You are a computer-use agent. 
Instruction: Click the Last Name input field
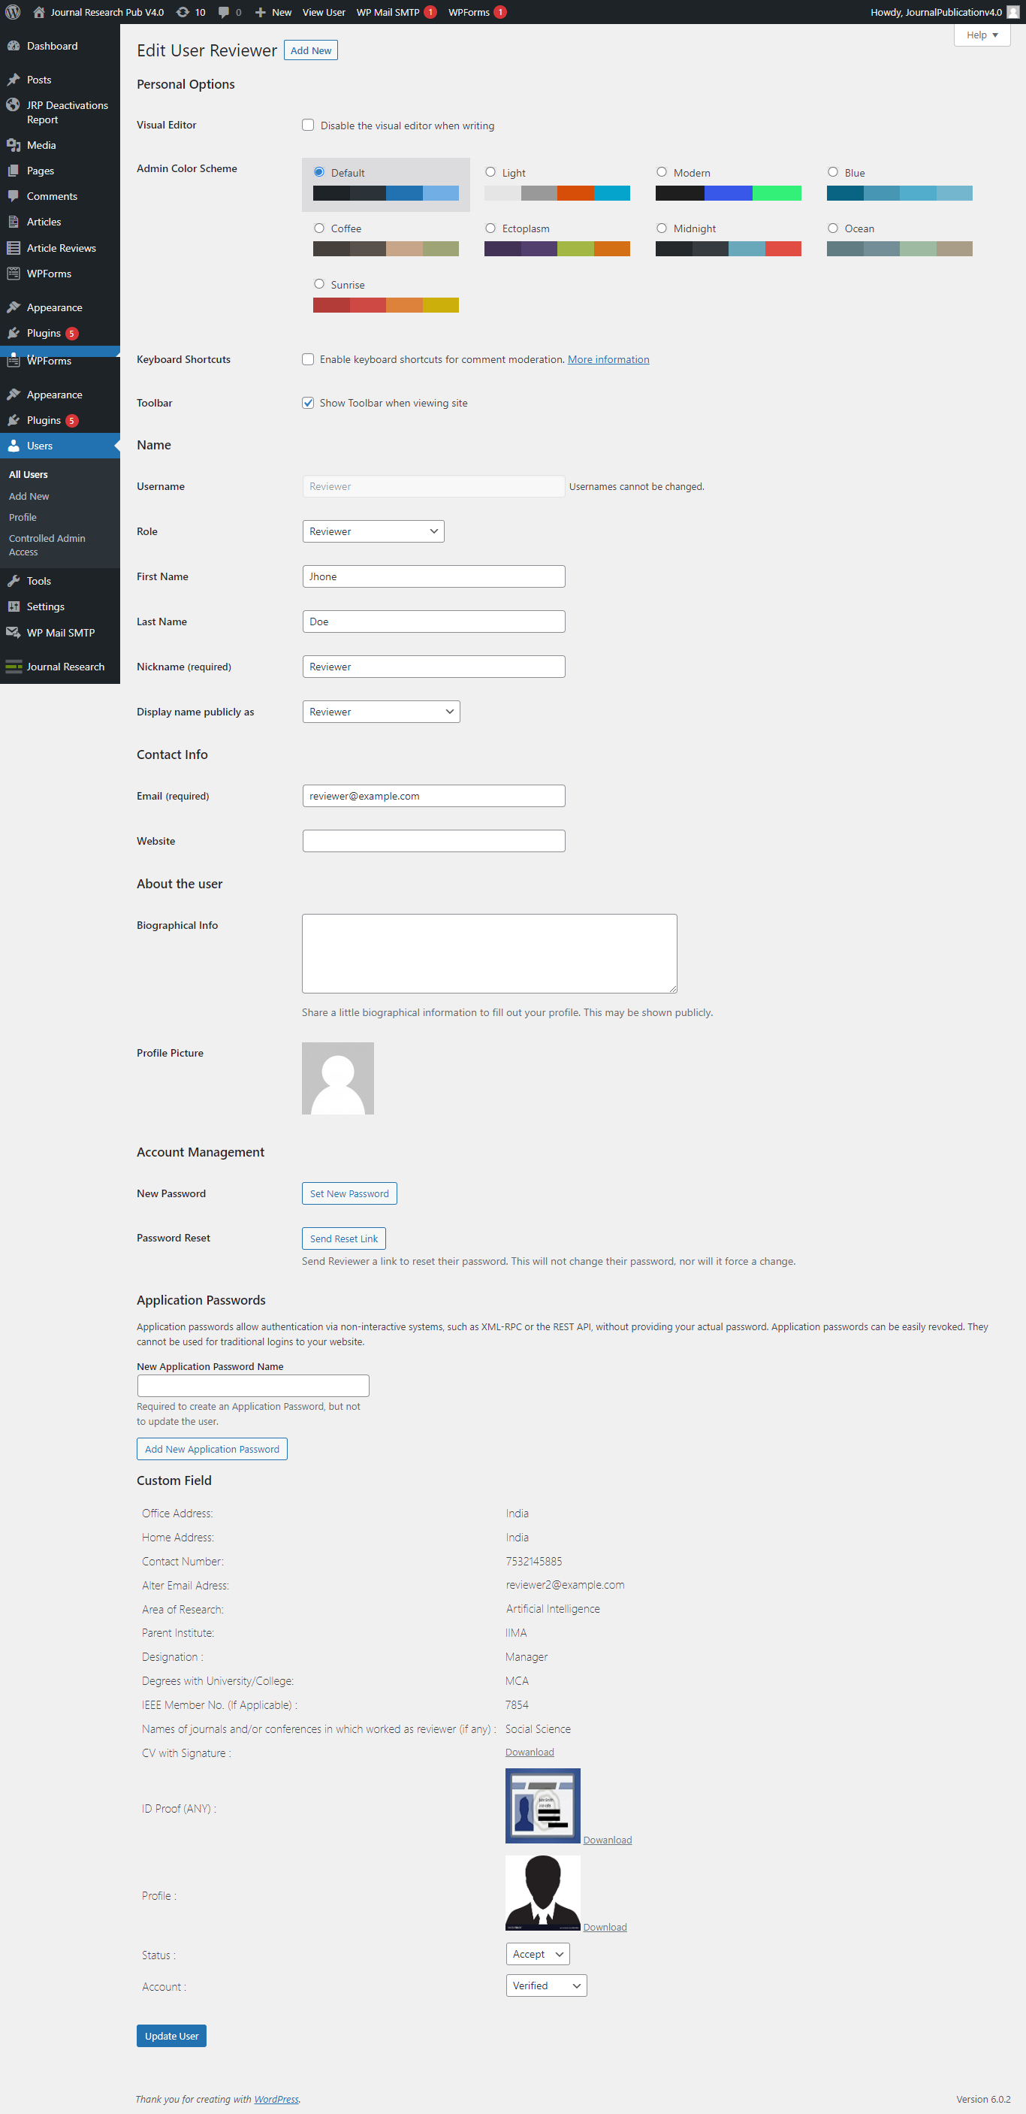pyautogui.click(x=434, y=621)
